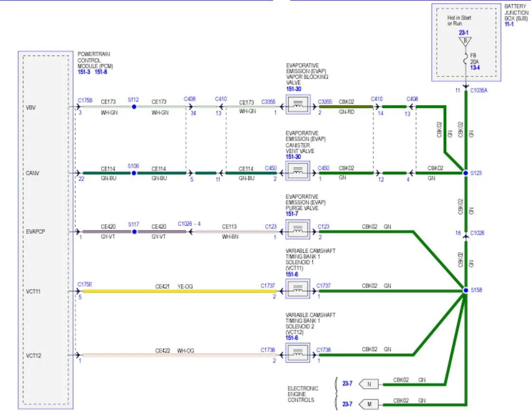Click the M off-page connector arrow
Viewport: 531px width, 411px height.
[x=368, y=404]
